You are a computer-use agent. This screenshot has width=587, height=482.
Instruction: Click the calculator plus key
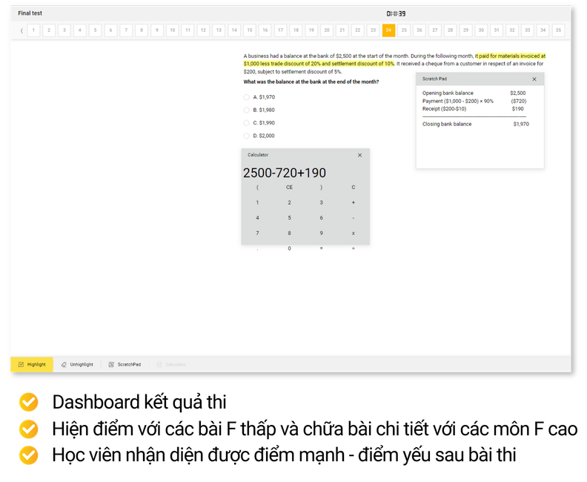point(353,202)
